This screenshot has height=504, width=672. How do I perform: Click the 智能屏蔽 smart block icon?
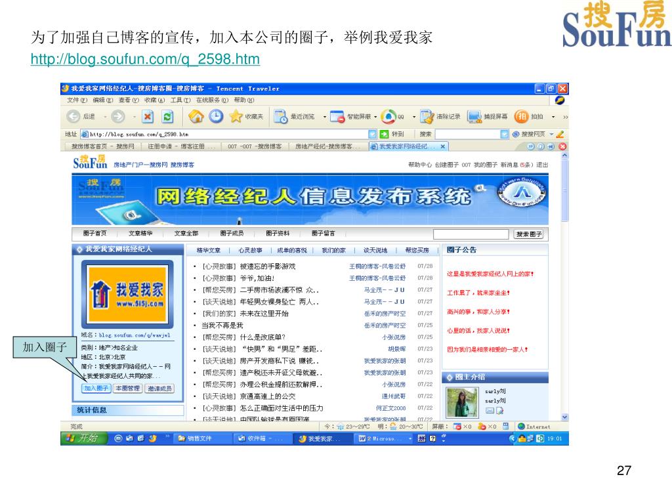tap(337, 117)
